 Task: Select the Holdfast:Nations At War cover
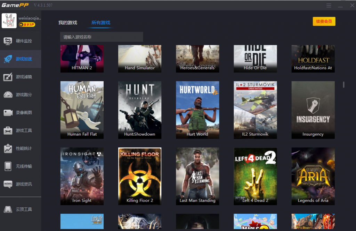click(313, 59)
